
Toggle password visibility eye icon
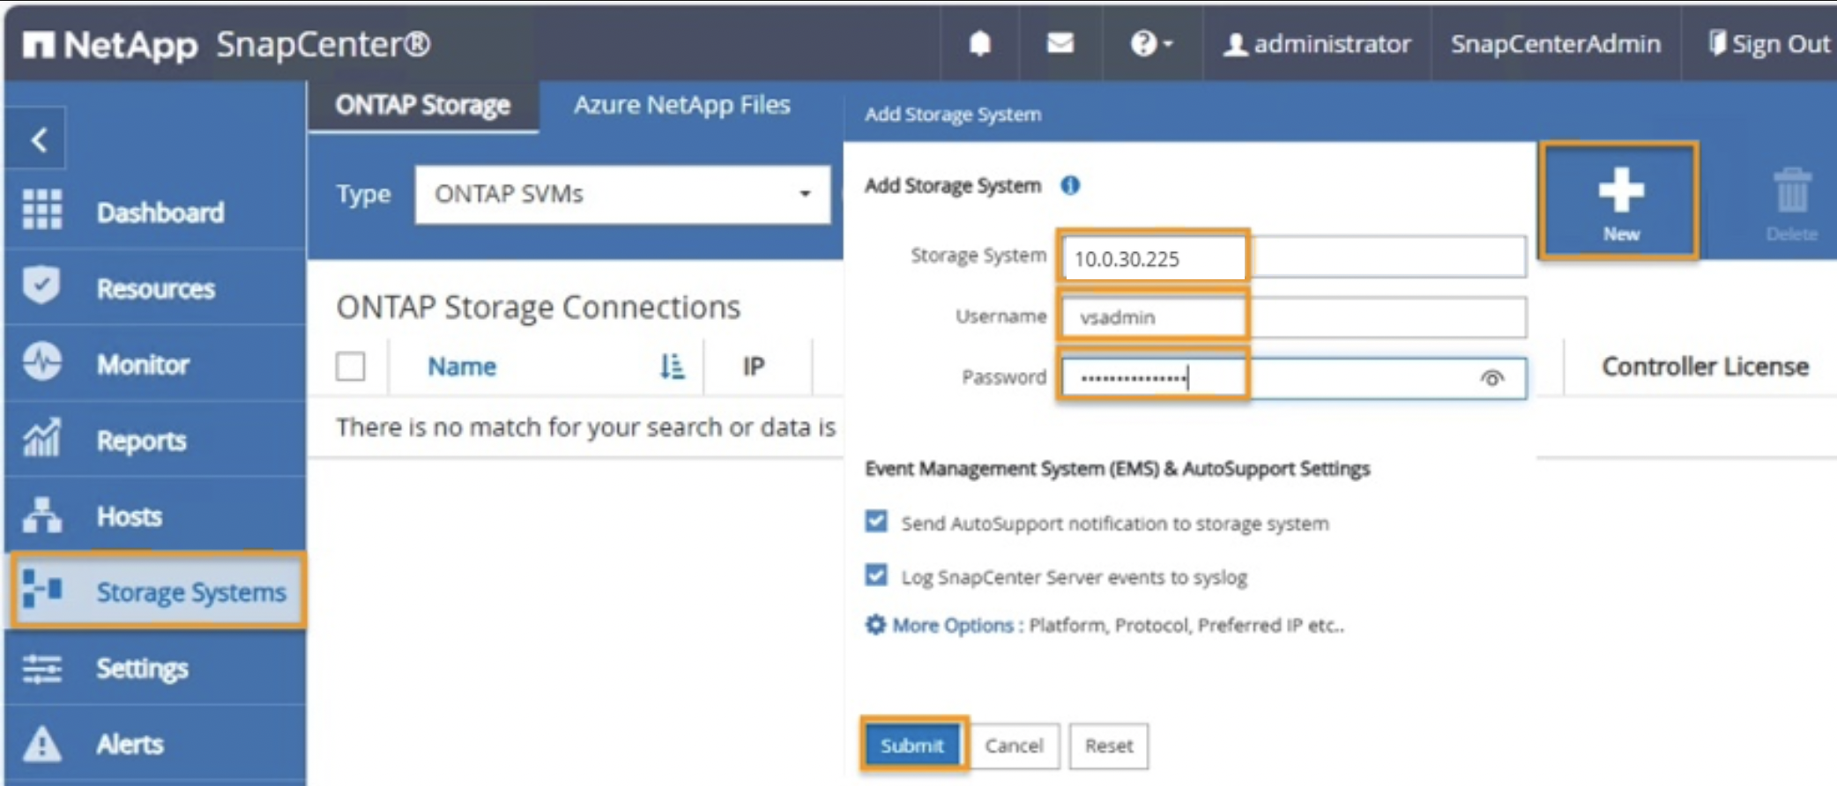tap(1491, 378)
